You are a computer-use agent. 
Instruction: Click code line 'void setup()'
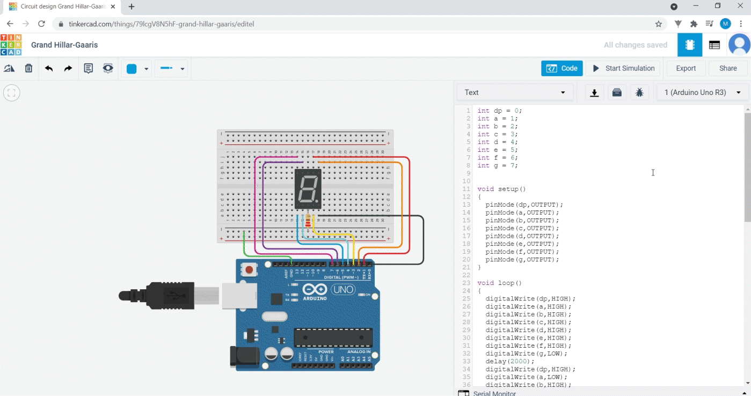(501, 189)
